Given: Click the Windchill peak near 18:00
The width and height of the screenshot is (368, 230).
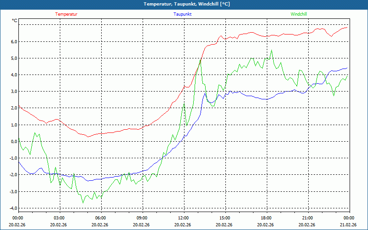Looking at the screenshot, I should (x=271, y=50).
